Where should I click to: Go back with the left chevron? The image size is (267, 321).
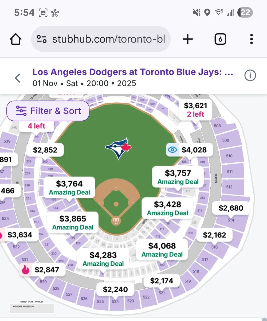tap(18, 78)
